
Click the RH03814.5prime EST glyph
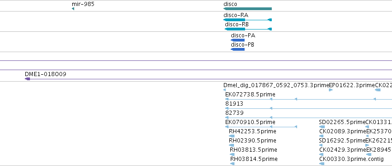pos(232,164)
